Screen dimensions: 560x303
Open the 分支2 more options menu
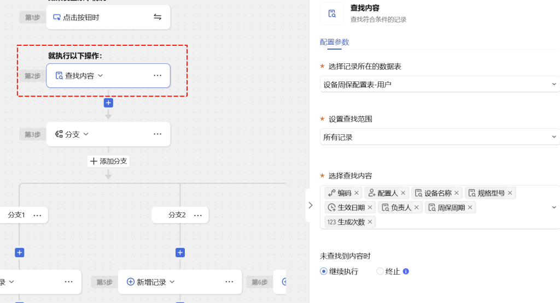click(198, 215)
